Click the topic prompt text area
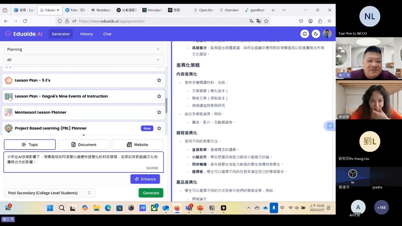The width and height of the screenshot is (402, 226). pos(84,162)
